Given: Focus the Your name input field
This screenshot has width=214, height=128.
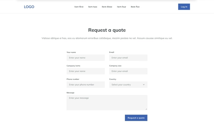Looking at the screenshot, I should tap(86, 58).
